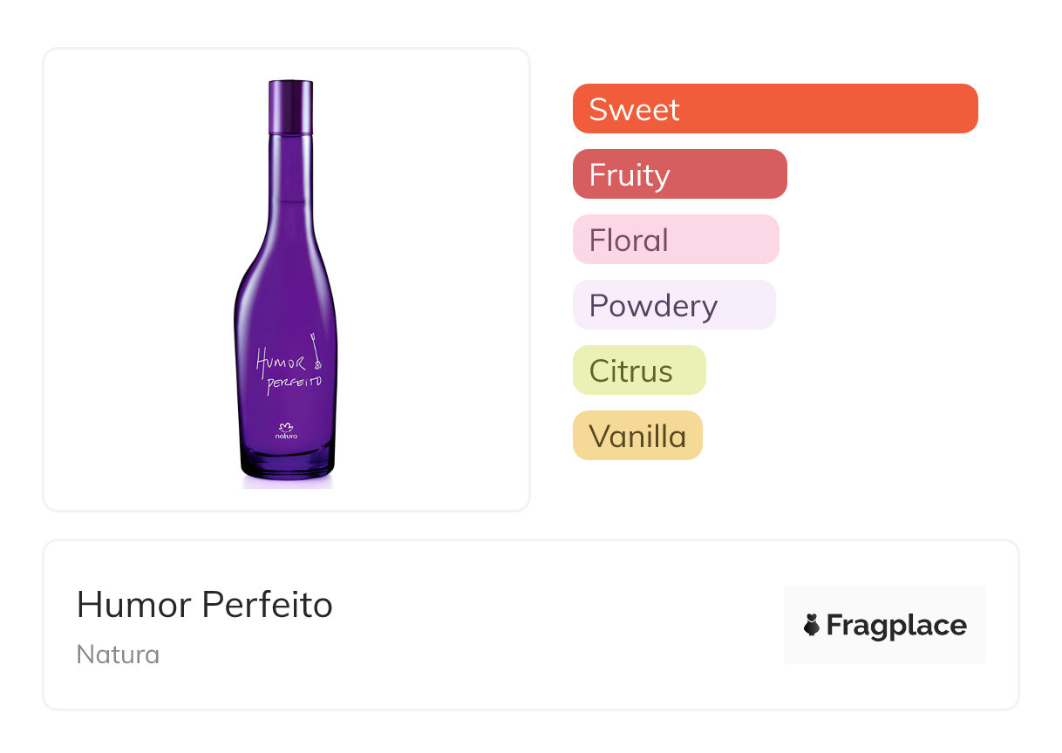Click the Vanilla accord bar

coord(637,436)
